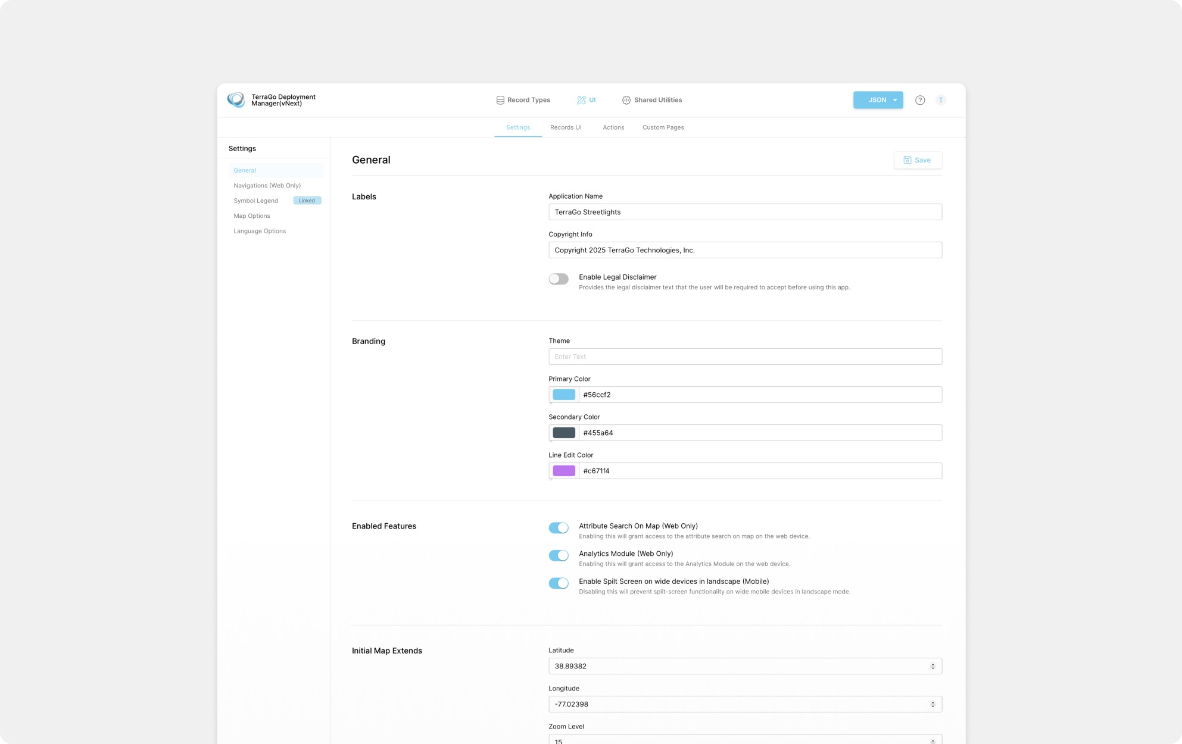Image resolution: width=1182 pixels, height=744 pixels.
Task: Open the Custom Pages tab
Action: click(663, 127)
